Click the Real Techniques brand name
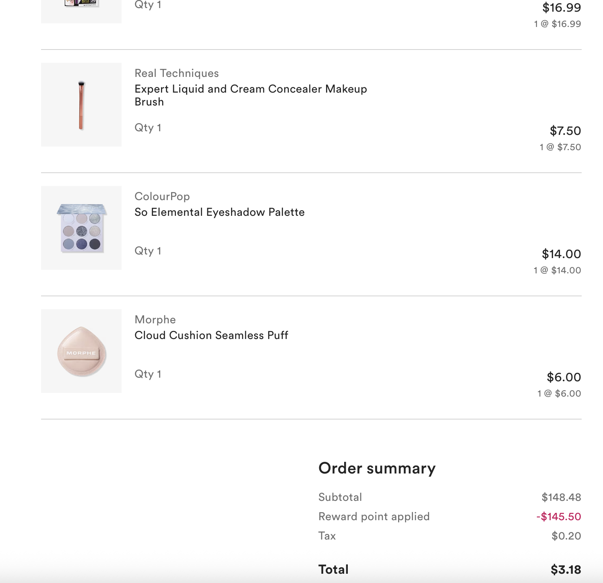Screen dimensions: 603x583 (x=177, y=73)
